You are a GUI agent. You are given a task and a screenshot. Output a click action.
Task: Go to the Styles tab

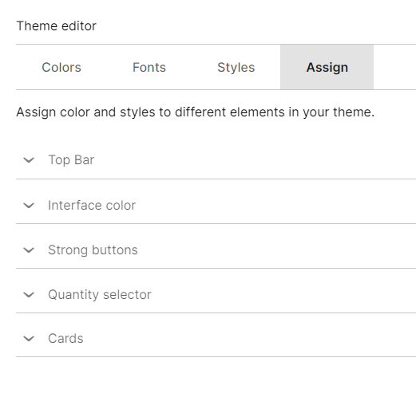tap(236, 67)
